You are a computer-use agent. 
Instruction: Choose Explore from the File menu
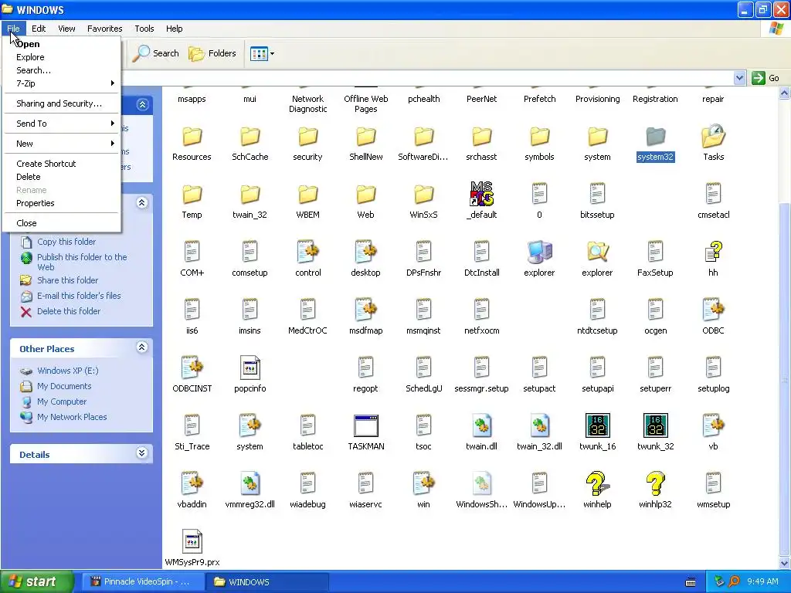click(62, 57)
